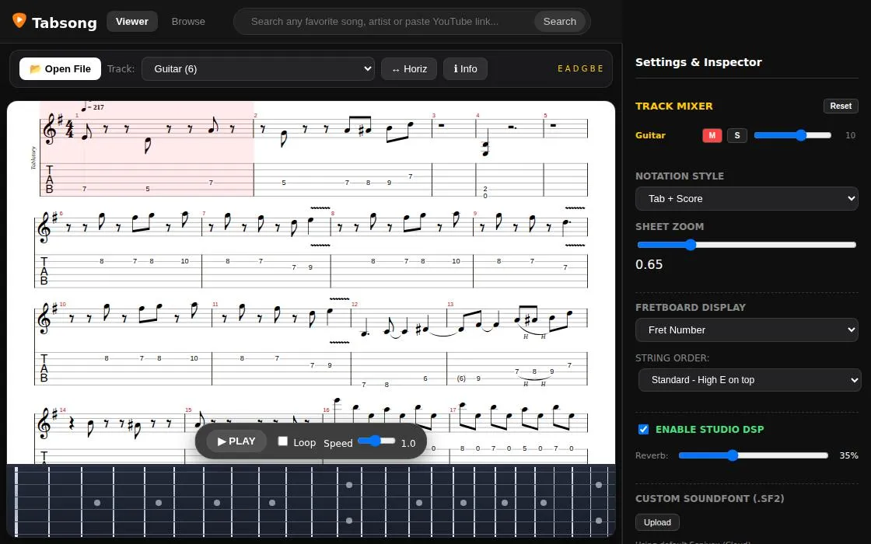Open the Info panel button

(x=465, y=69)
